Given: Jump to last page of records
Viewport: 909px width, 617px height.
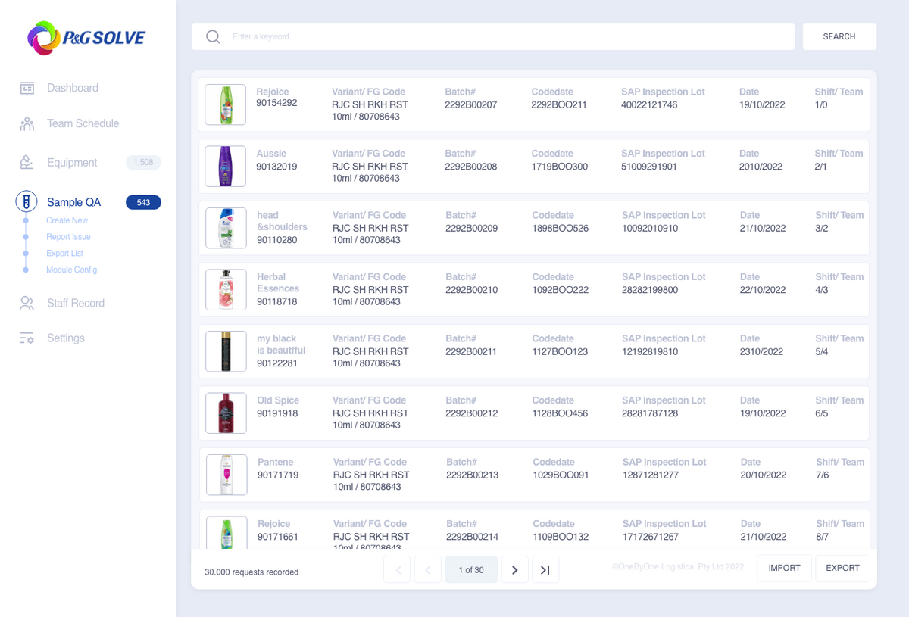Looking at the screenshot, I should click(x=545, y=570).
